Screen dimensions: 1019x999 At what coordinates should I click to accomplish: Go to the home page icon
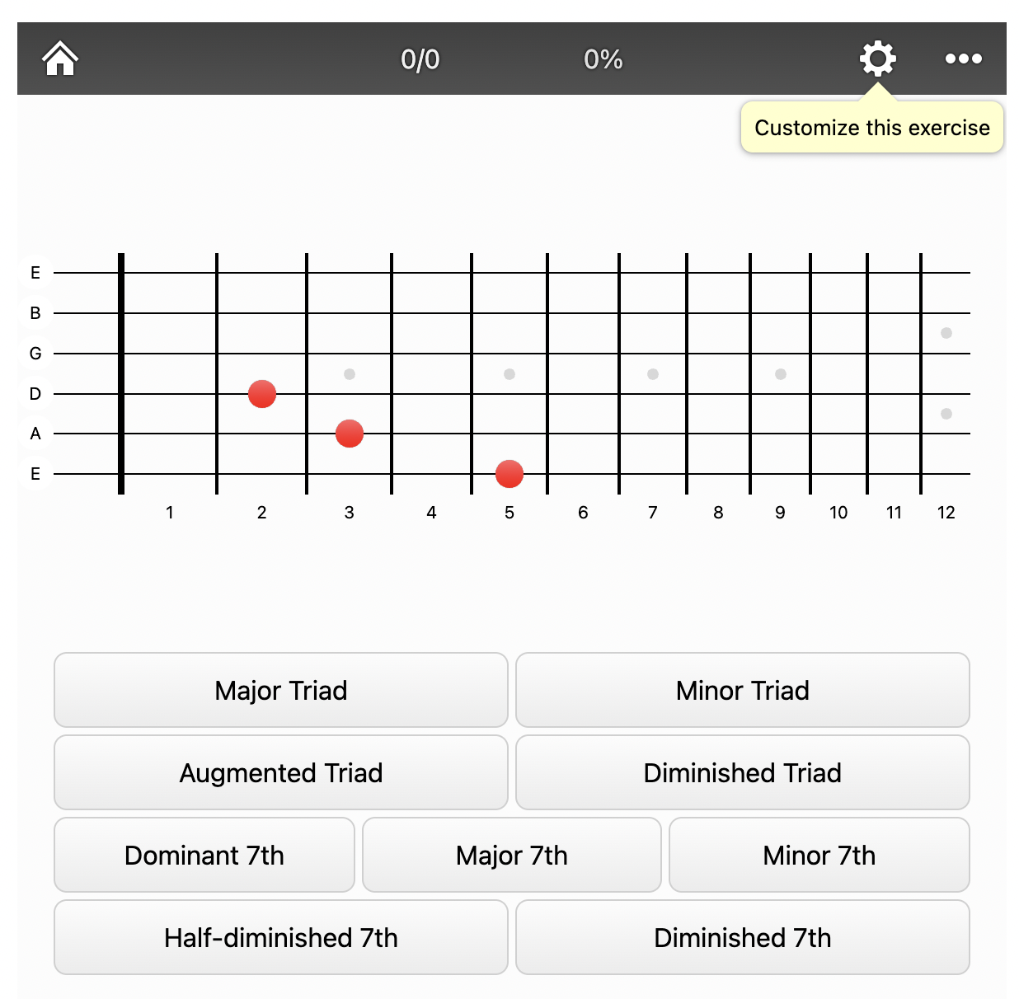[60, 59]
